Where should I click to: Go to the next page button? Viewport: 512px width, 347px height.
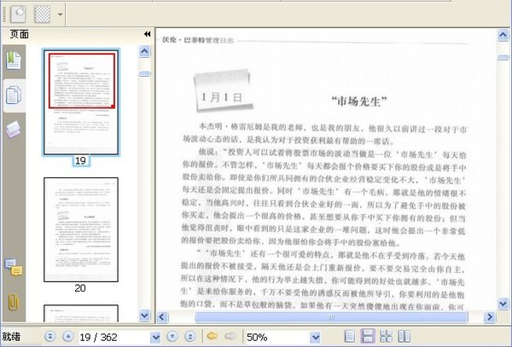pyautogui.click(x=172, y=336)
